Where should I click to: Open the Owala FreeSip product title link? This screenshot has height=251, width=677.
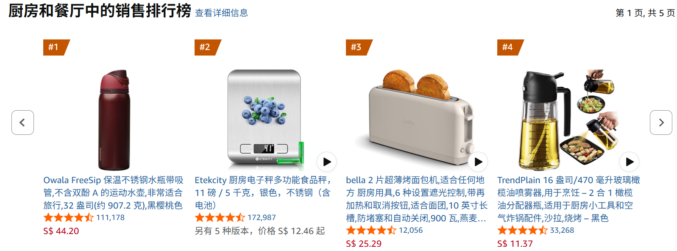[113, 192]
